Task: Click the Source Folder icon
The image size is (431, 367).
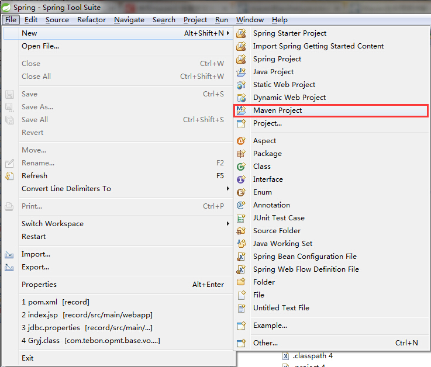Action: coord(241,231)
